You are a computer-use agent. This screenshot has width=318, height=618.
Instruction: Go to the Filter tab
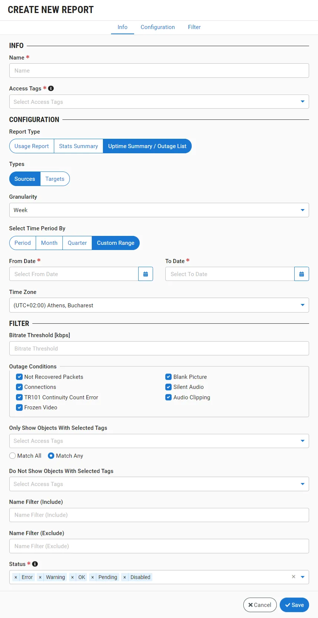[194, 27]
